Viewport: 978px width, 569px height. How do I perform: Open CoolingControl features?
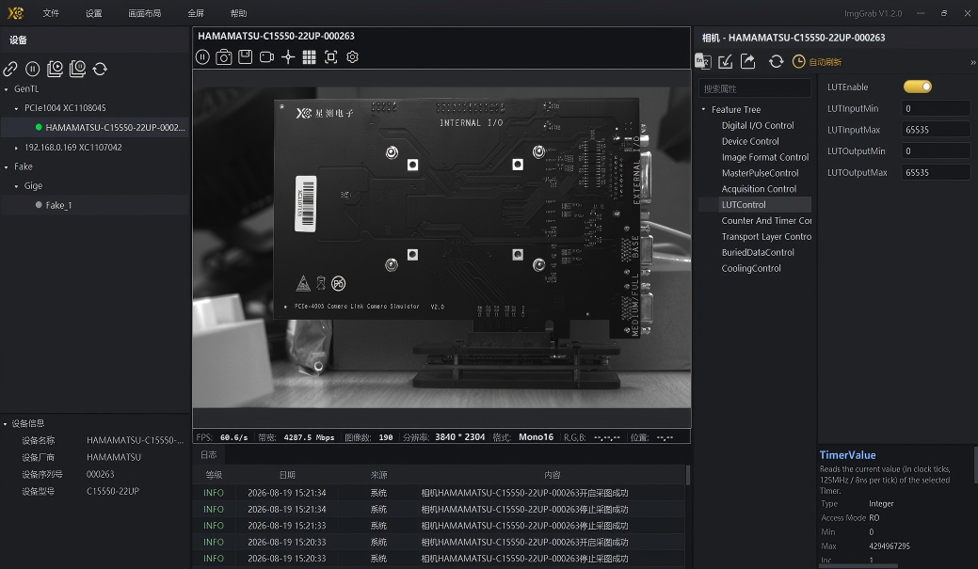tap(751, 269)
